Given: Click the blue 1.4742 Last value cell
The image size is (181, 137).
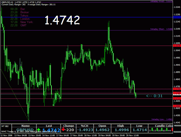Looking at the screenshot, I should [51, 130].
